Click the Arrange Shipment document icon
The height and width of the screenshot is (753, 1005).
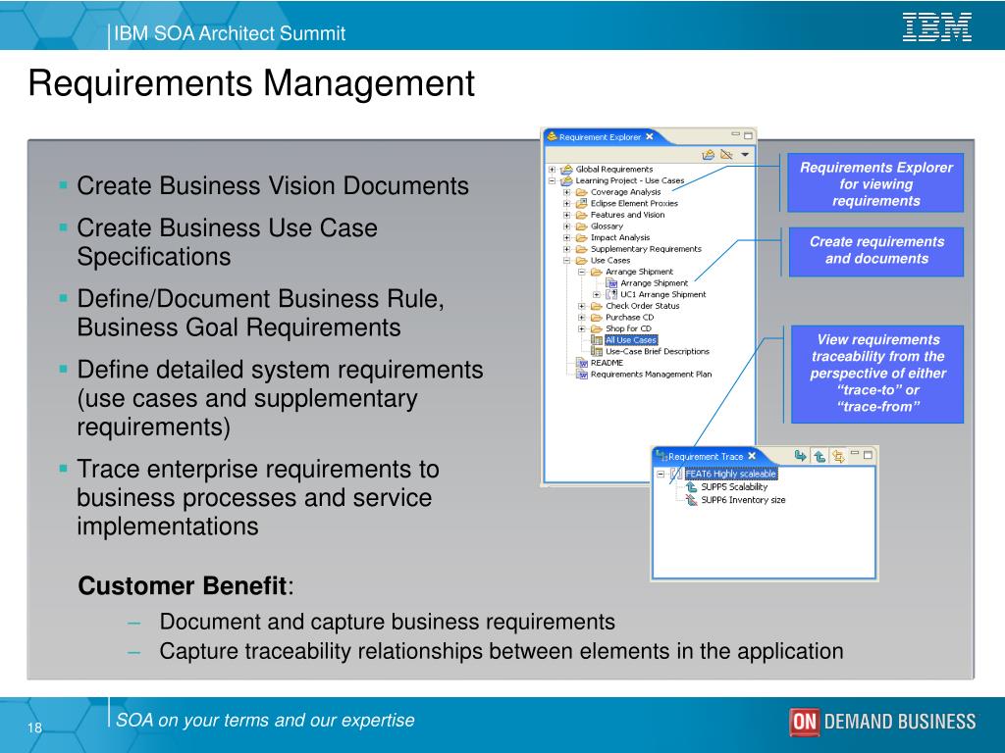click(x=611, y=283)
